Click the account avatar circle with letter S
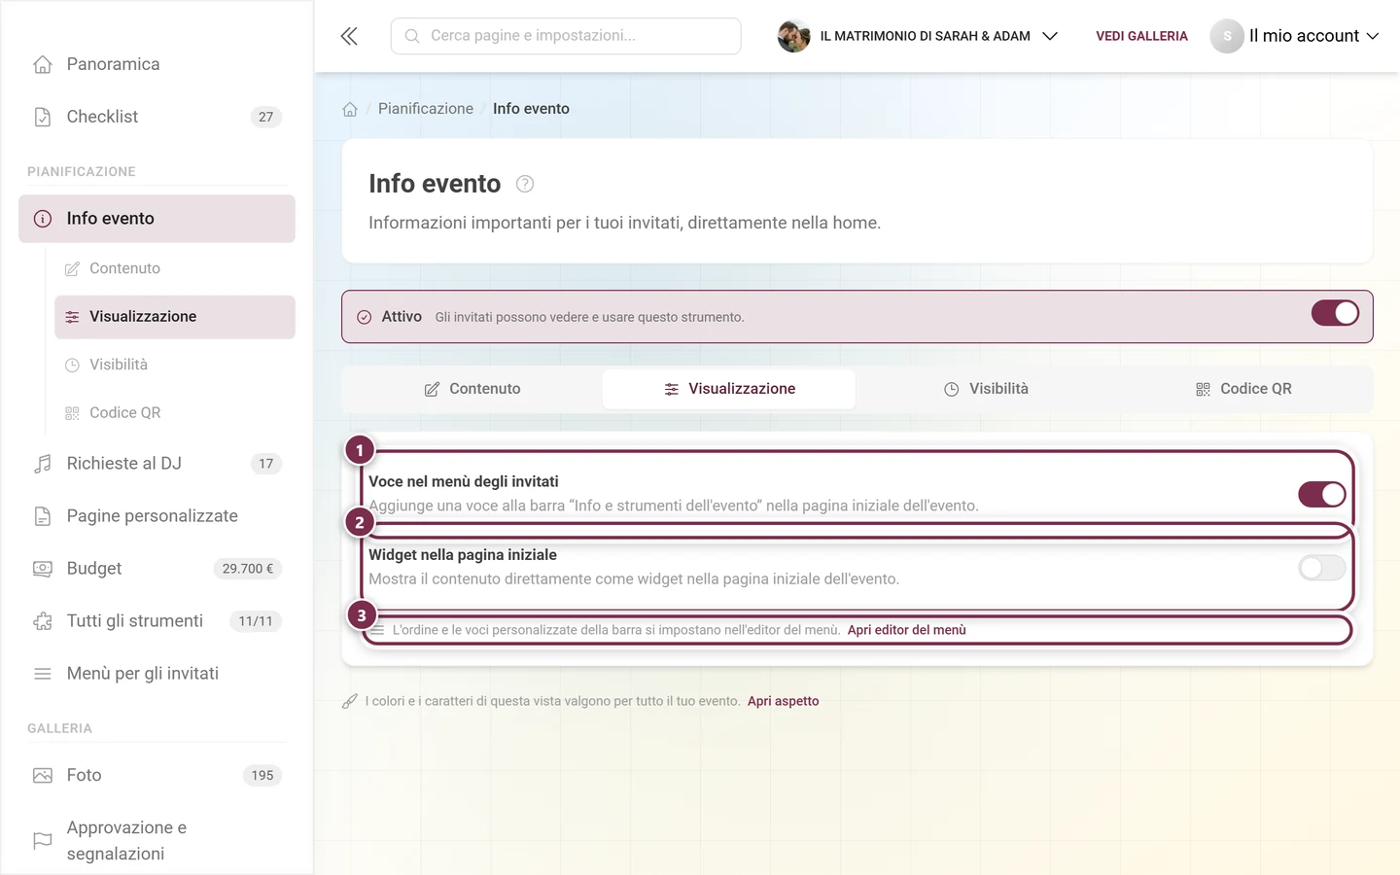This screenshot has height=875, width=1400. click(x=1227, y=36)
